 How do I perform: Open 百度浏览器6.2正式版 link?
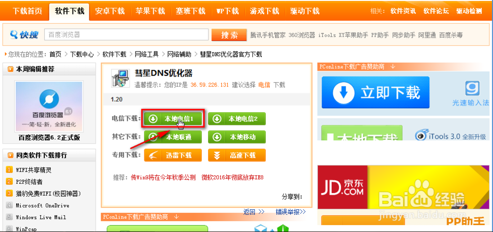[x=49, y=138]
